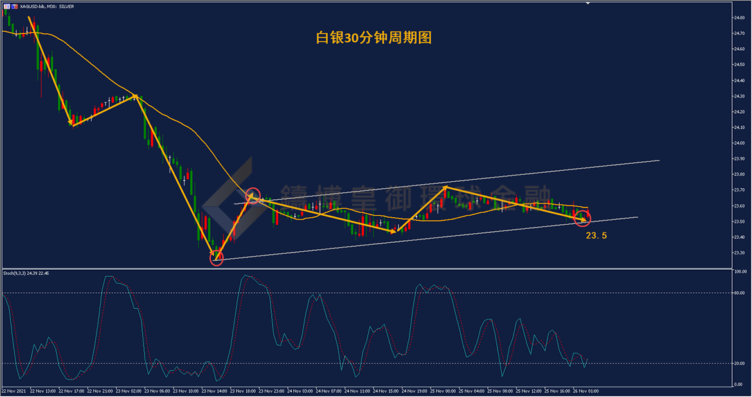Click the chart shift triangle marker at top
The height and width of the screenshot is (397, 752).
pos(587,3)
